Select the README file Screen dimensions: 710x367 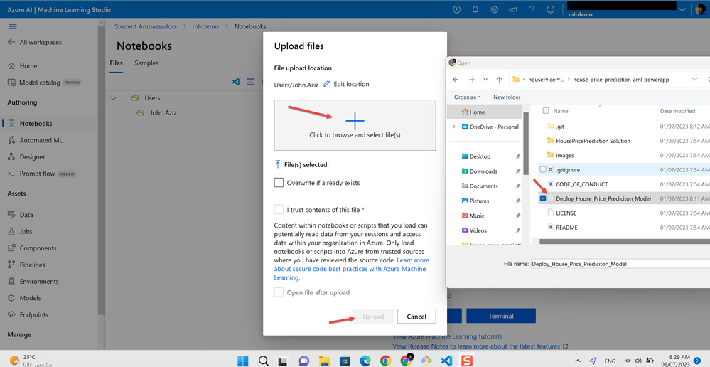coord(566,228)
